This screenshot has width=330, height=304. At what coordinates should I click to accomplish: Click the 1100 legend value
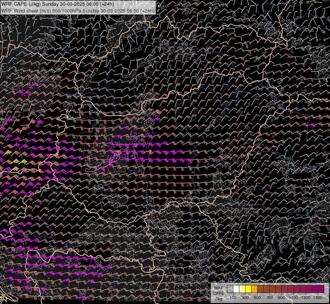click(x=294, y=298)
